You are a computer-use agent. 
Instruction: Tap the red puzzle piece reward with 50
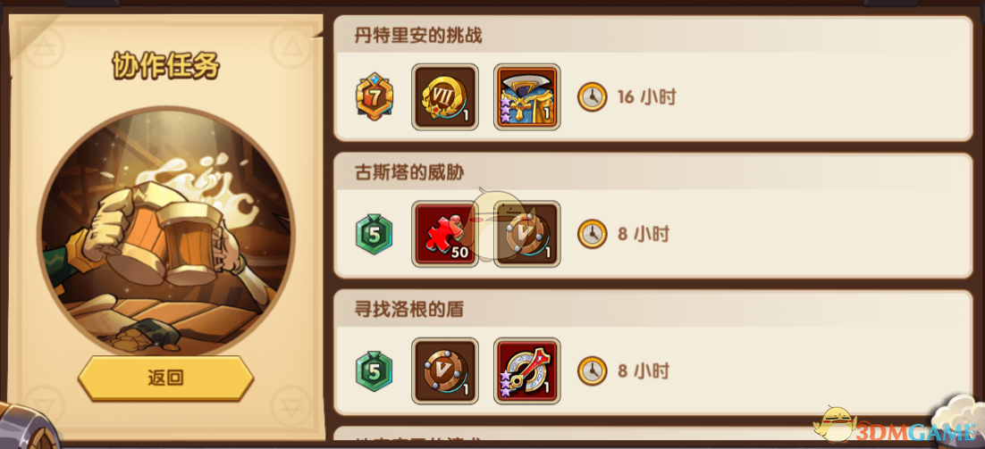pos(445,234)
